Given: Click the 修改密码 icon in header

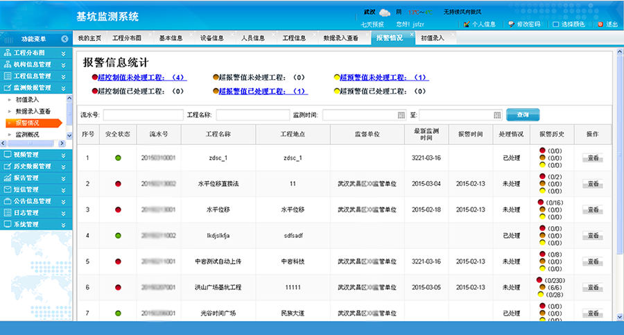Looking at the screenshot, I should [510, 24].
